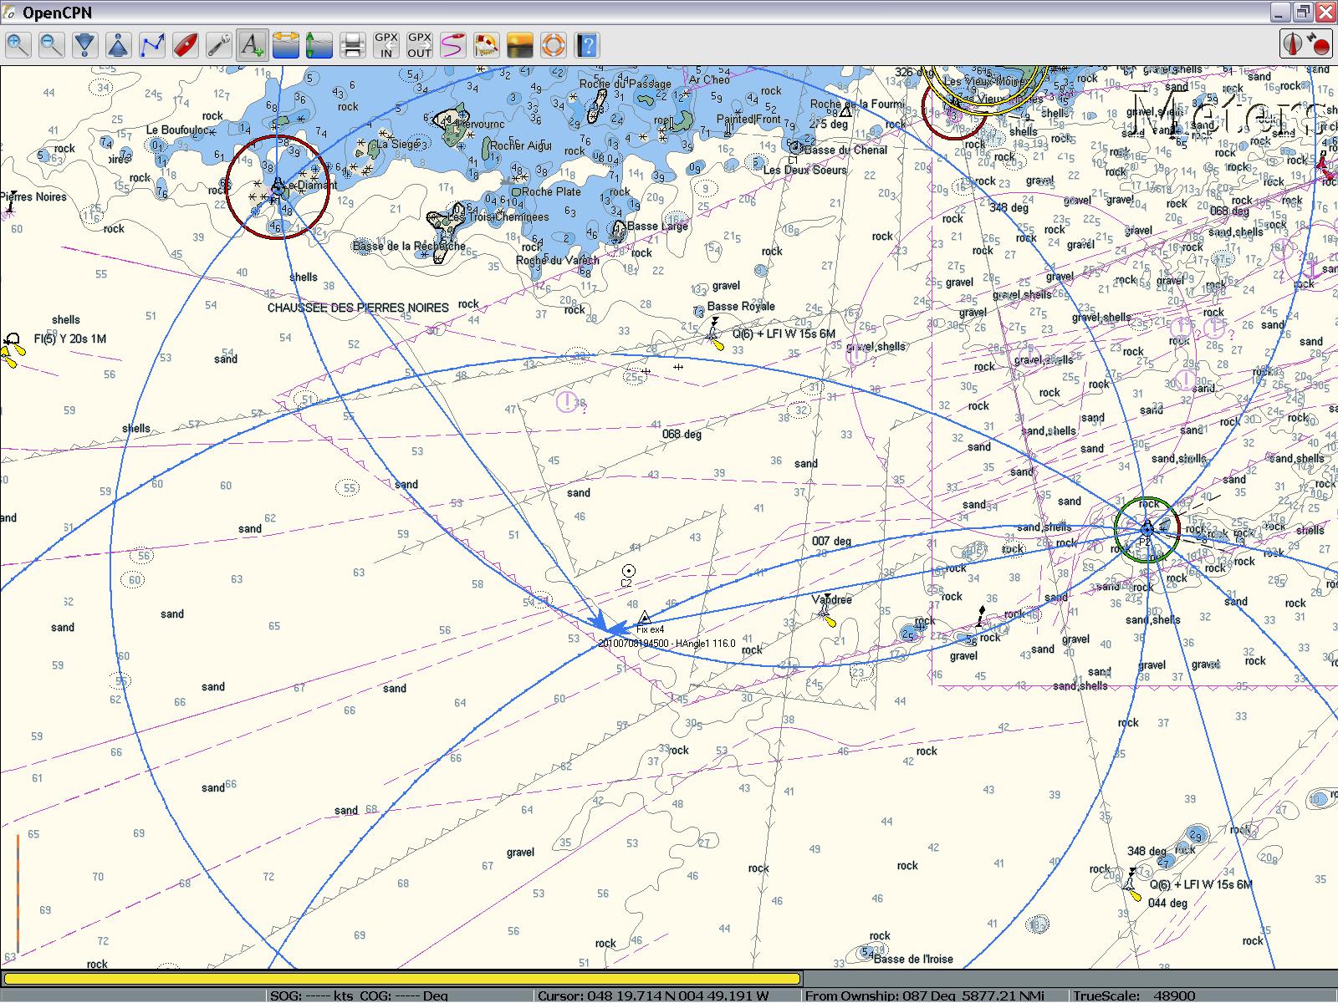Image resolution: width=1338 pixels, height=1003 pixels.
Task: Shift to larger scale chart (up triangle)
Action: pos(118,45)
